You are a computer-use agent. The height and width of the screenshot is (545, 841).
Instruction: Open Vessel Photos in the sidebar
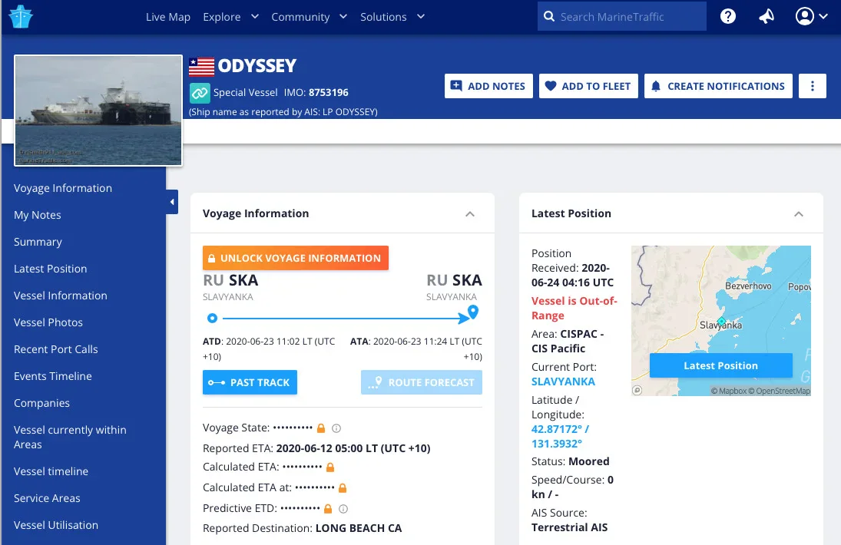48,322
